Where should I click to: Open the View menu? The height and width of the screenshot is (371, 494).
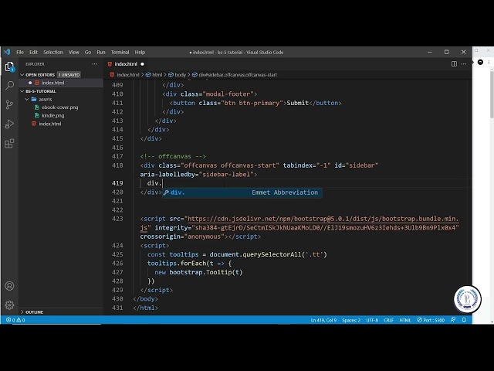pos(74,52)
